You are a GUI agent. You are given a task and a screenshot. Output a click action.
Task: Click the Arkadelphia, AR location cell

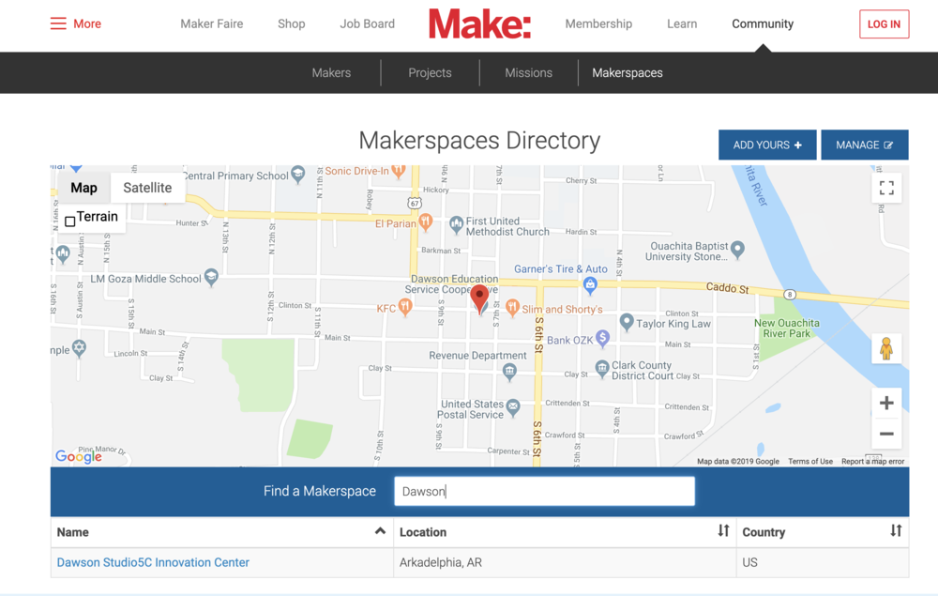pos(565,562)
